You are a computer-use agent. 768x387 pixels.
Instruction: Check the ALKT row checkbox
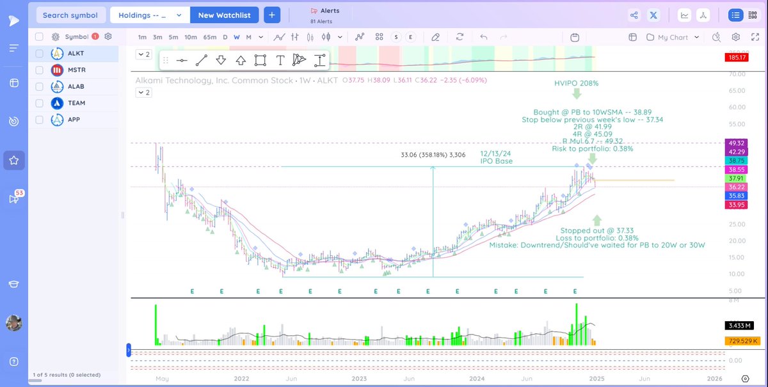click(40, 54)
